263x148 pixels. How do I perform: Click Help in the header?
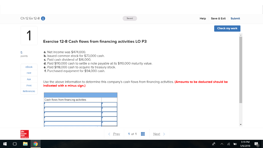pyautogui.click(x=203, y=18)
